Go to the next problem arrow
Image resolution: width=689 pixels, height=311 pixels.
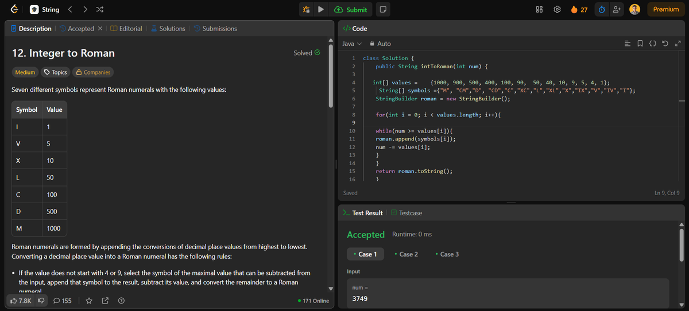(85, 9)
